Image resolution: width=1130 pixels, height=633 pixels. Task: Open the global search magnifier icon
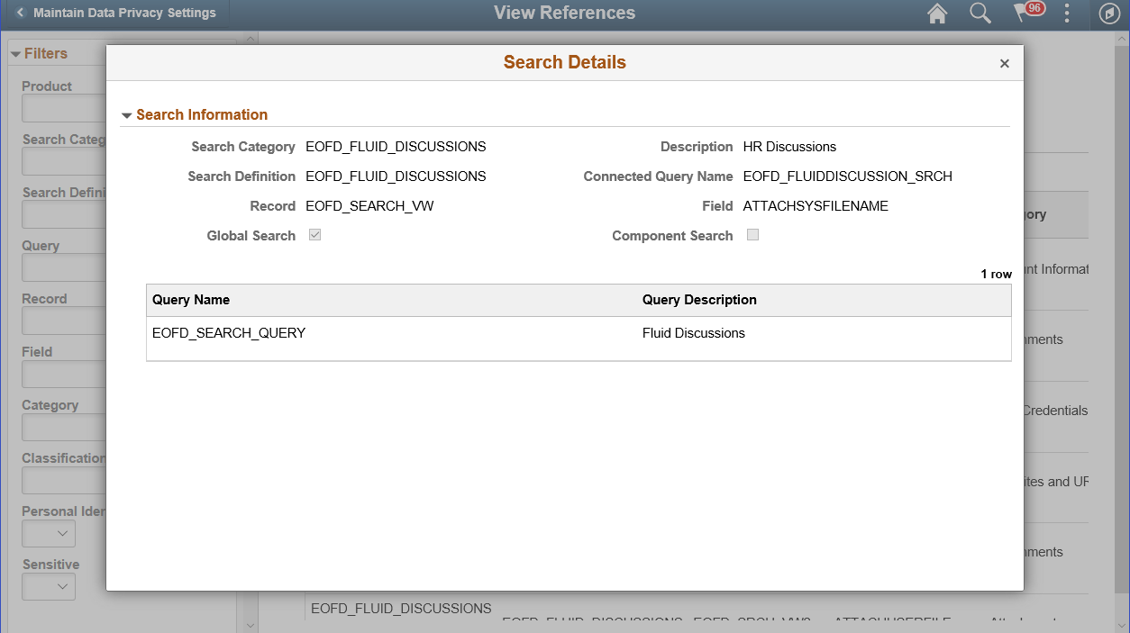click(980, 14)
